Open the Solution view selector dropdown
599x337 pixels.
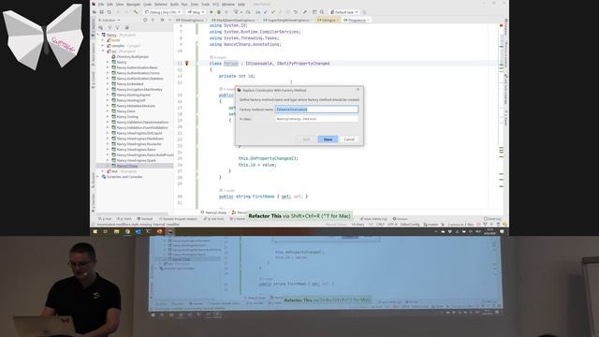(110, 20)
